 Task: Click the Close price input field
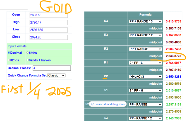48,37
